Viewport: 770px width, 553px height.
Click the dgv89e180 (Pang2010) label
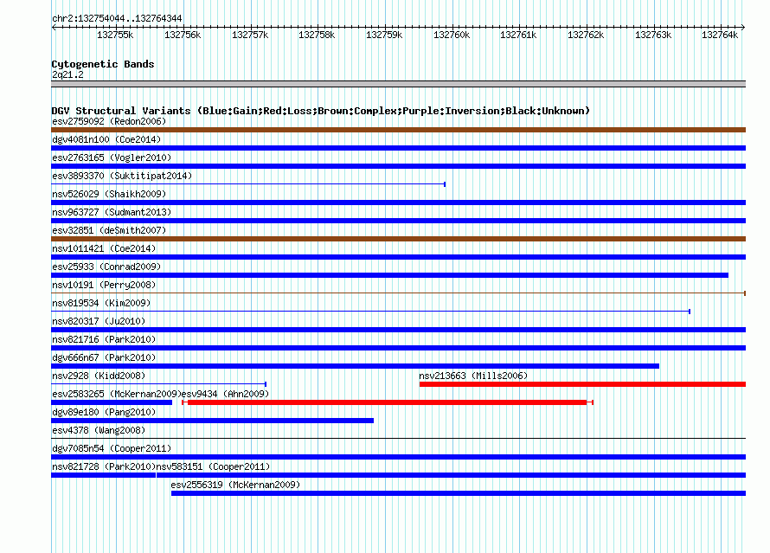pos(104,412)
